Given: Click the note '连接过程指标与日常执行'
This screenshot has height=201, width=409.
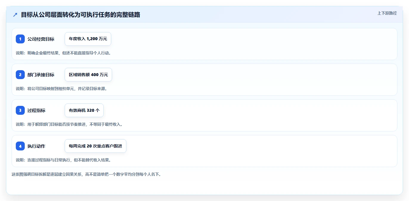Looking at the screenshot, I should (49, 160).
